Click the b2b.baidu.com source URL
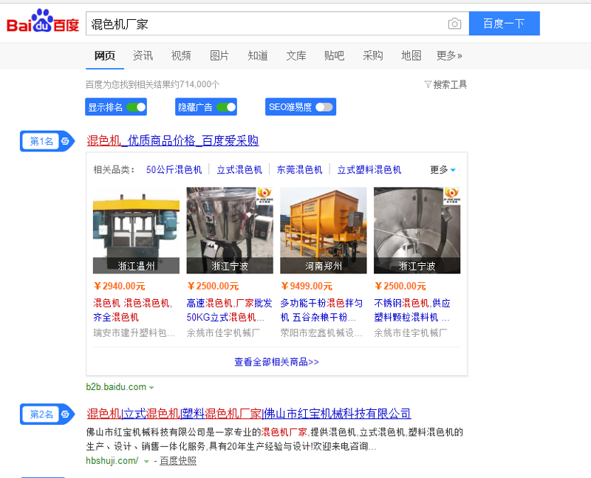Screen dimensions: 591x478 [116, 387]
